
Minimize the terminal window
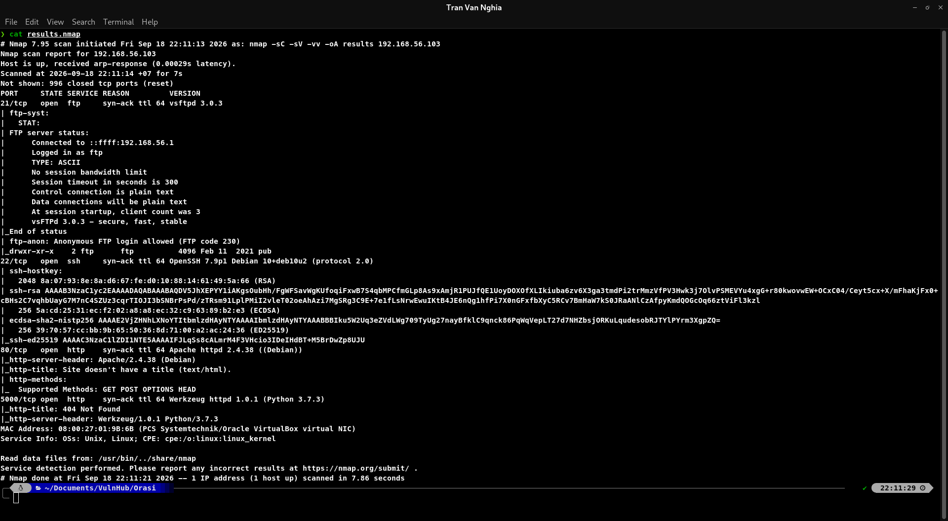(915, 7)
